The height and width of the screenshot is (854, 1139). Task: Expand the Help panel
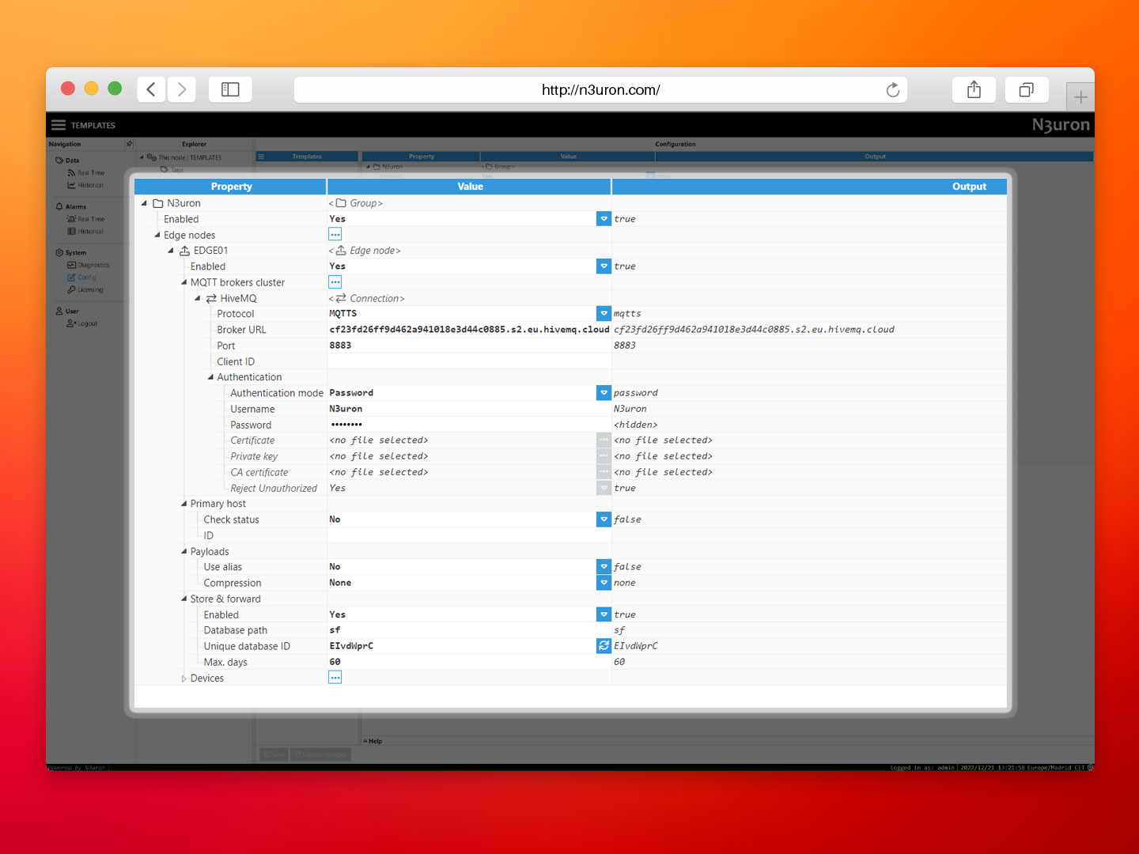373,741
